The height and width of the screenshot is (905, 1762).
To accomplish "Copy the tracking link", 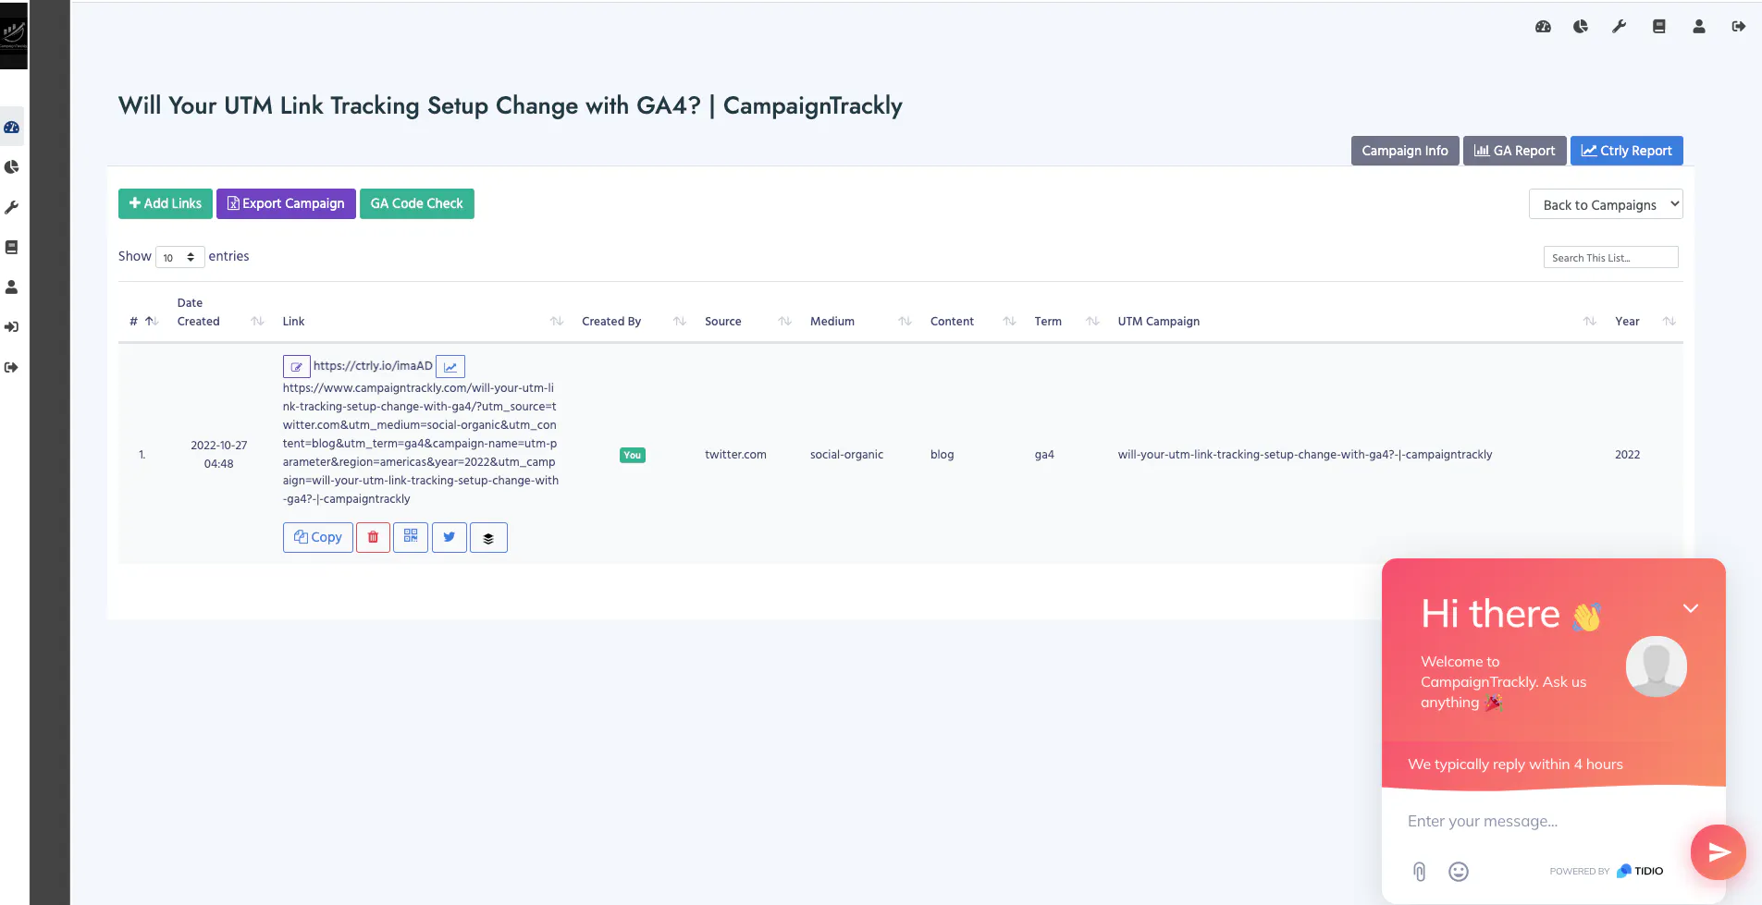I will pos(318,537).
